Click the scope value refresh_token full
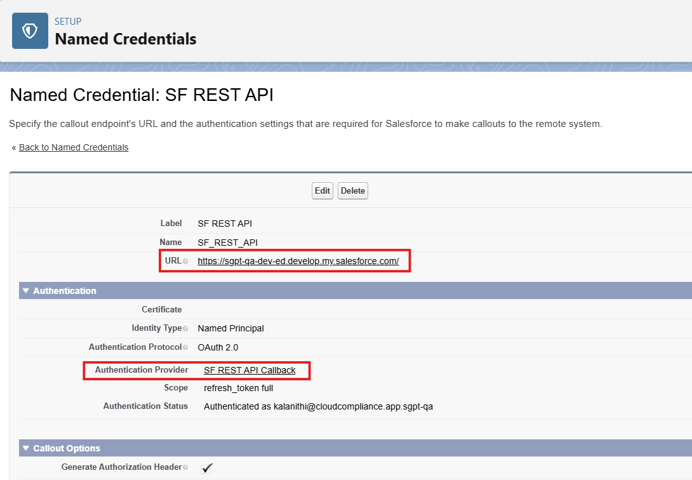 tap(238, 388)
